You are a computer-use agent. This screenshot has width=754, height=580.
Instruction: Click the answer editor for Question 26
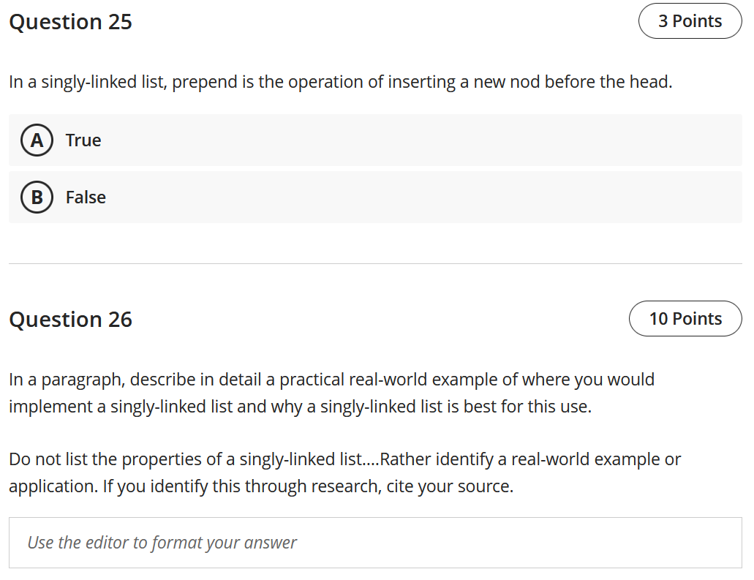pos(377,543)
